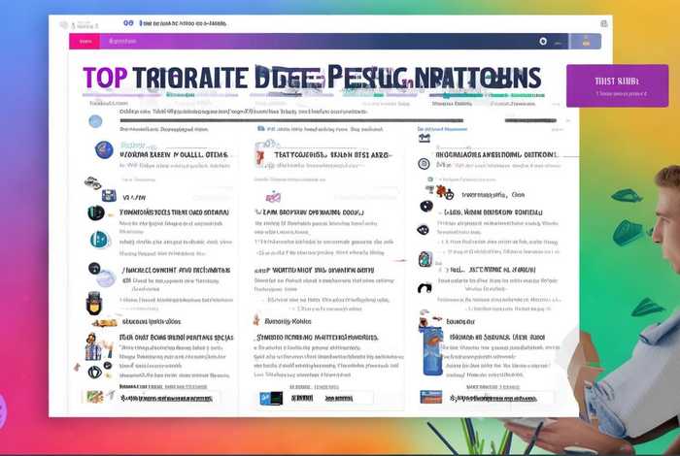Click the pink tab in the navigation bar
This screenshot has width=680, height=456.
point(85,42)
